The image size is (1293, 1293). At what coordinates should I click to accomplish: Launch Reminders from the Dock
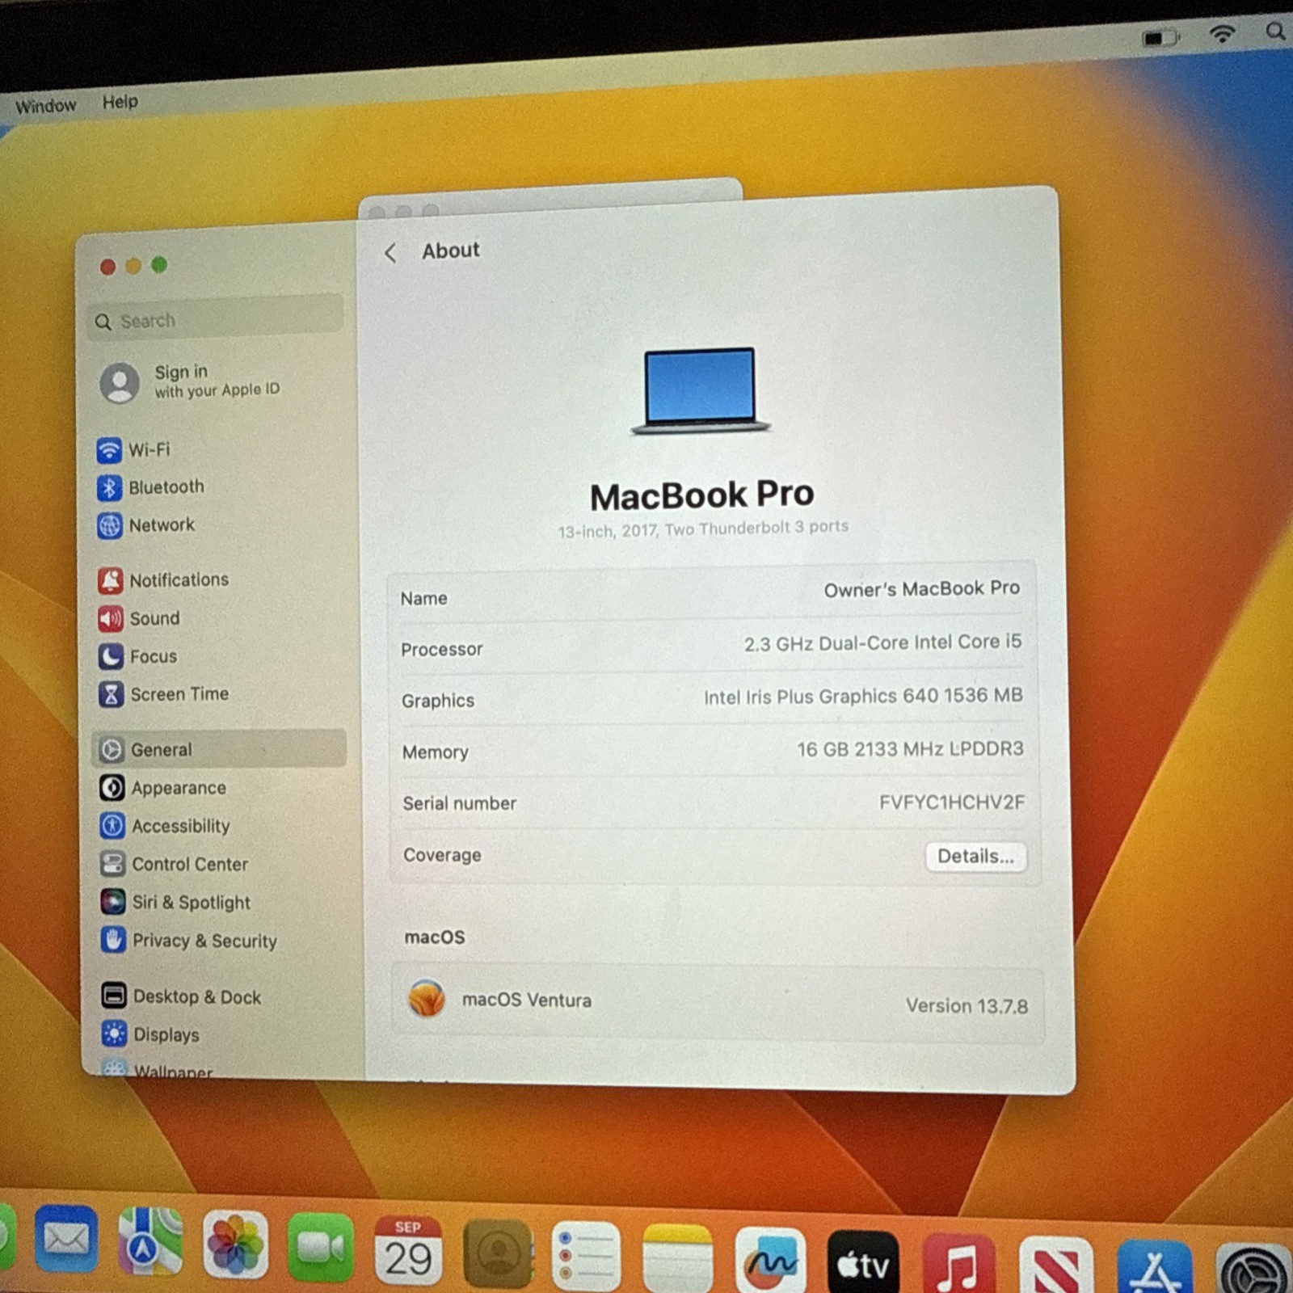(588, 1257)
